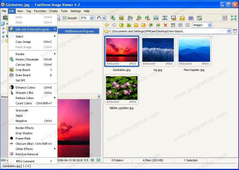The image size is (239, 170).
Task: Go up one folder level icon
Action: click(x=121, y=25)
